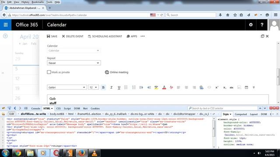
Task: Open Chrome from the Windows taskbar
Action: coord(18,153)
